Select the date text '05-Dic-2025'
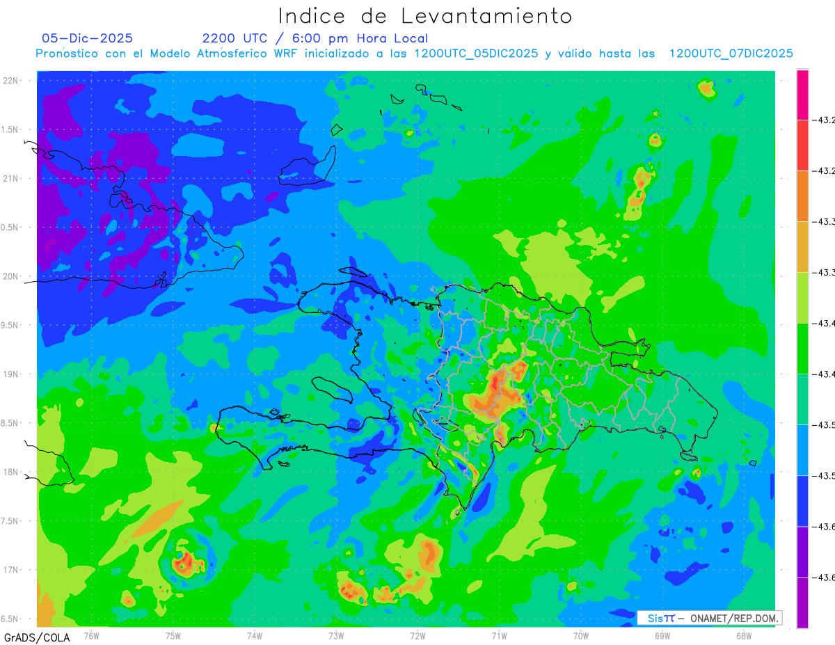Screen dimensions: 835x645 click(87, 38)
